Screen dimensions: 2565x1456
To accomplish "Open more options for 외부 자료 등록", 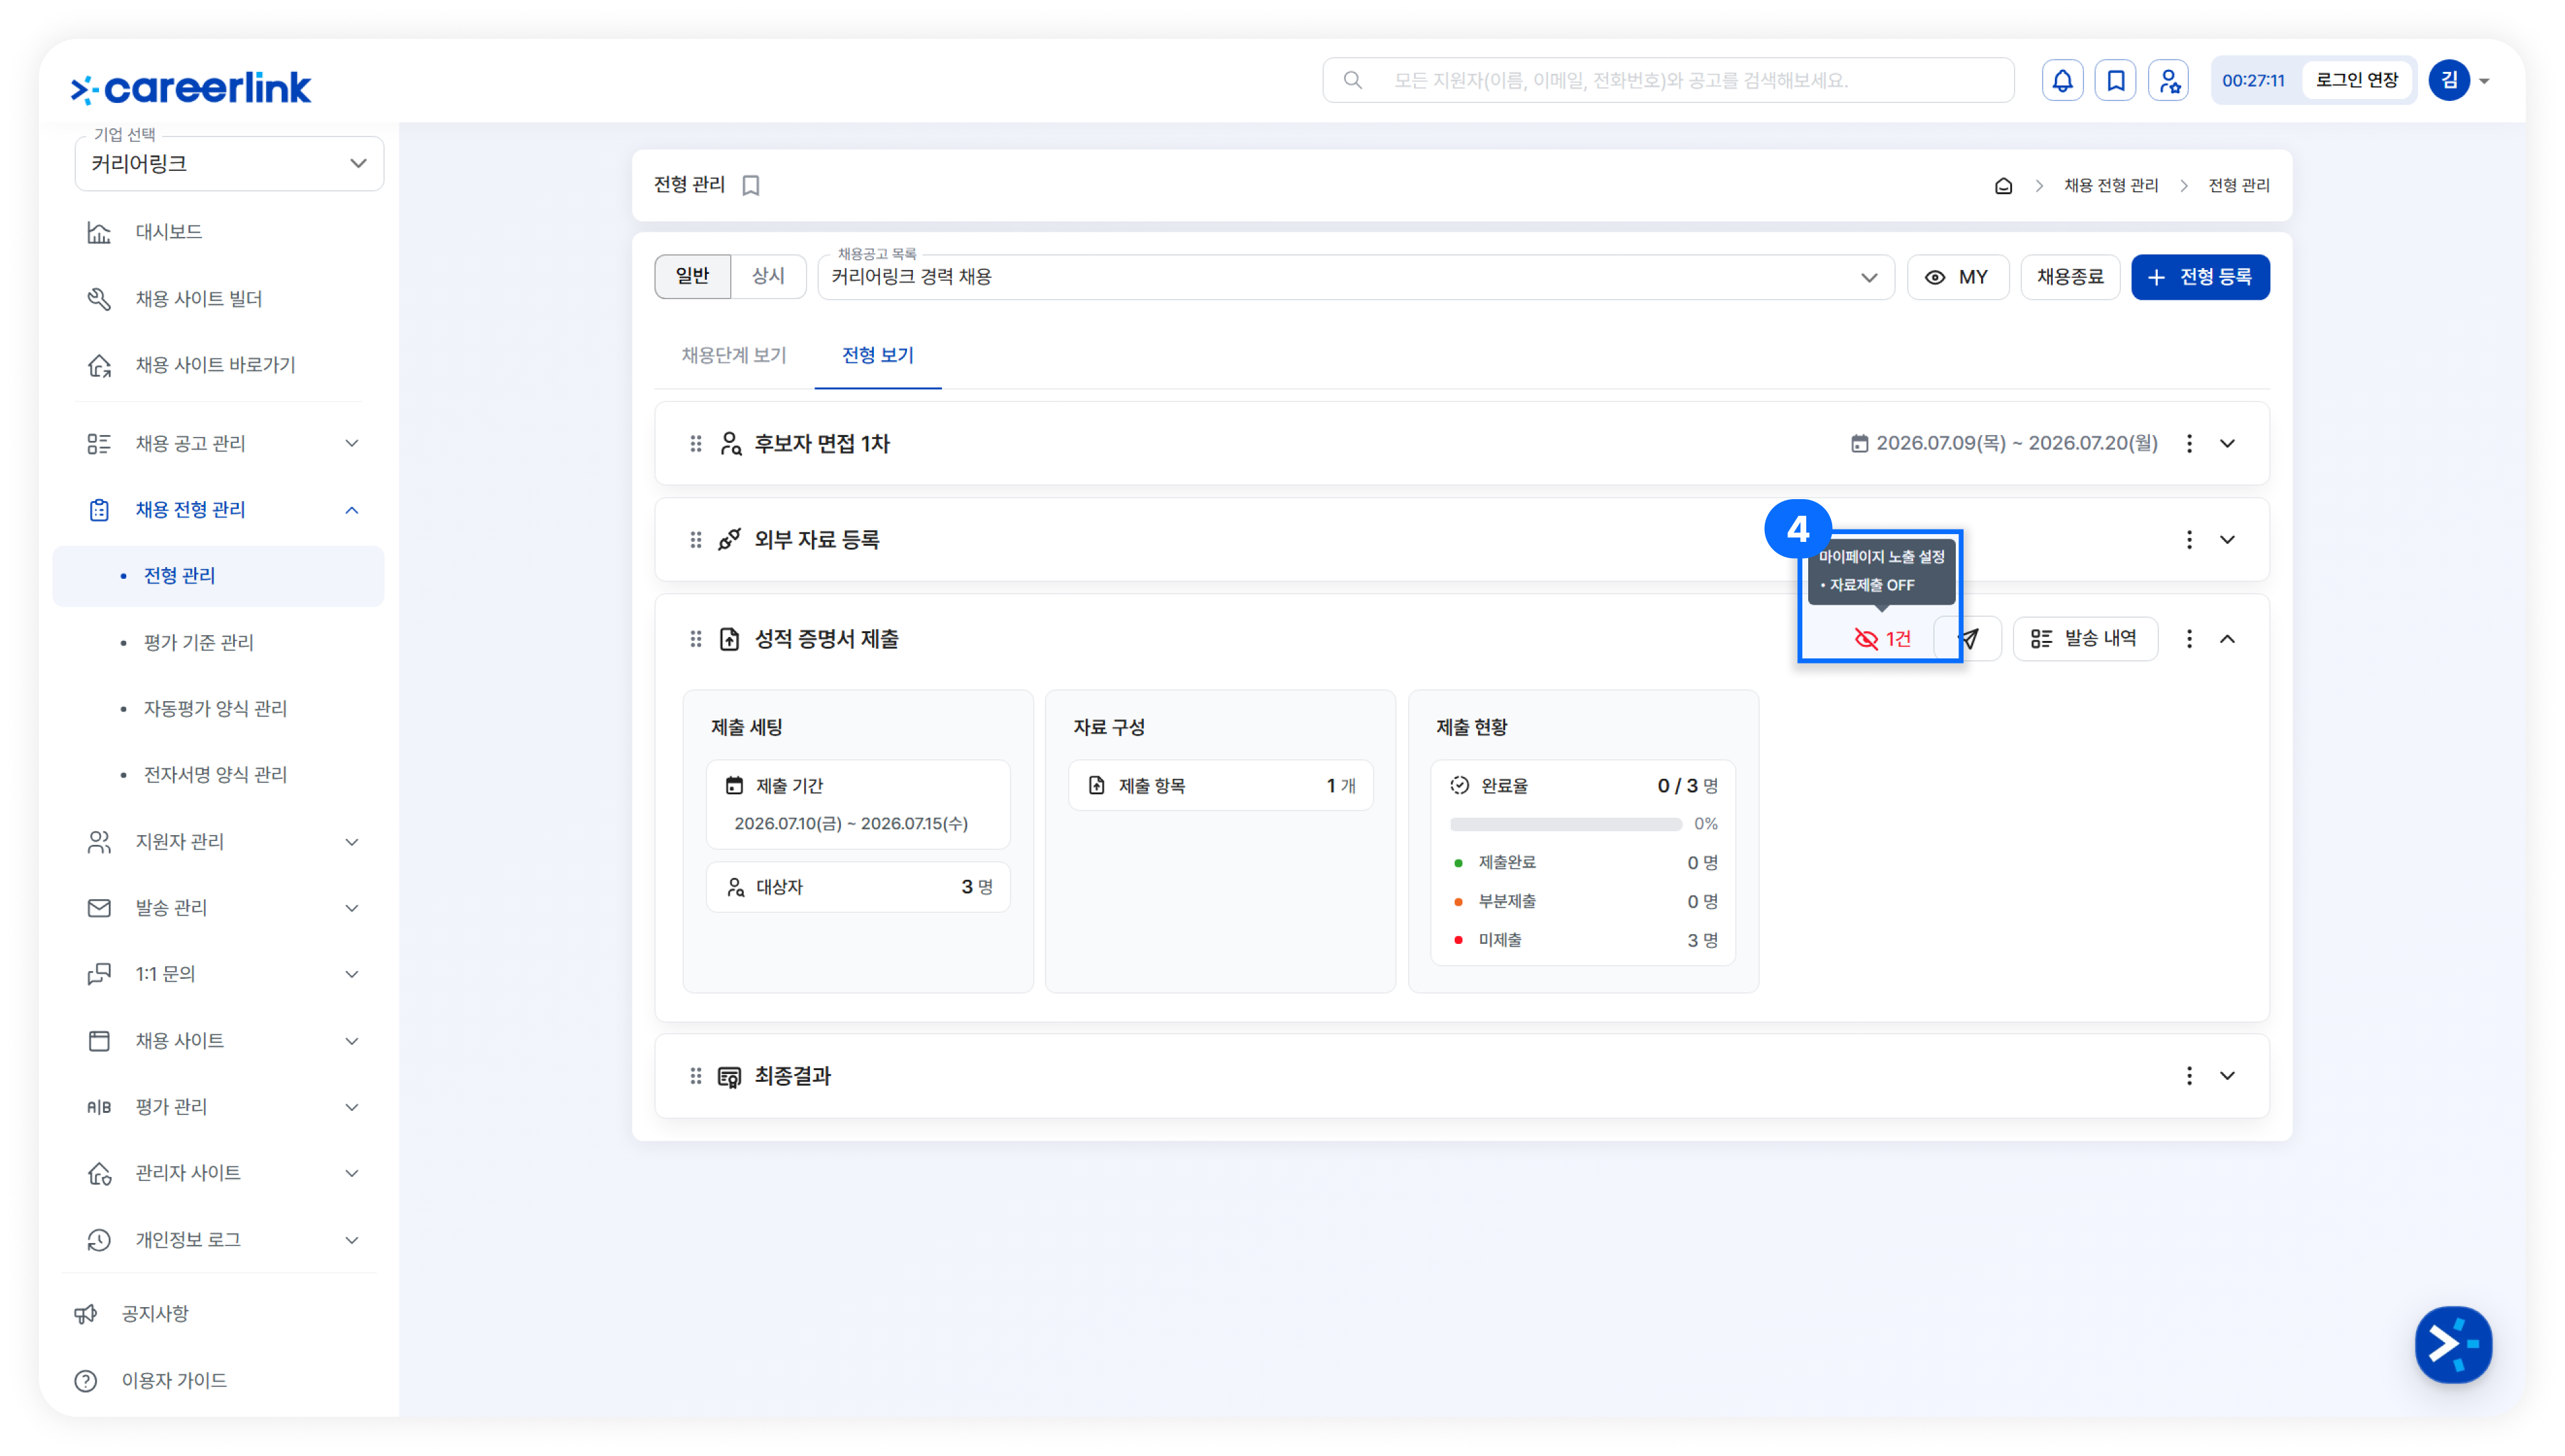I will 2189,540.
